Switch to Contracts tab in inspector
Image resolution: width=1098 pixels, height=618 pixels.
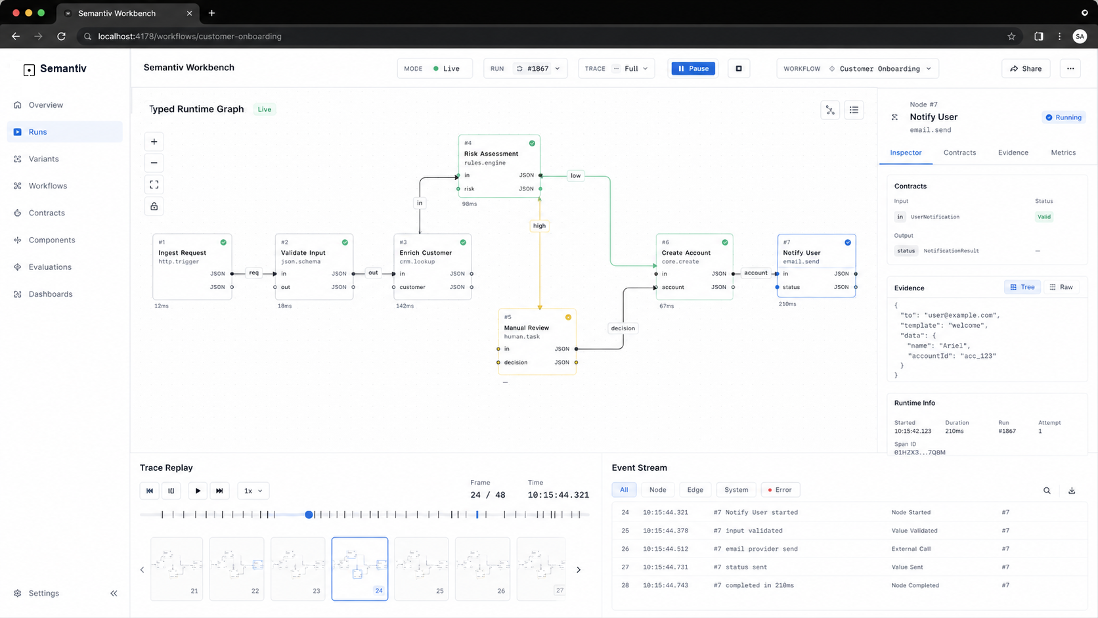(x=959, y=152)
